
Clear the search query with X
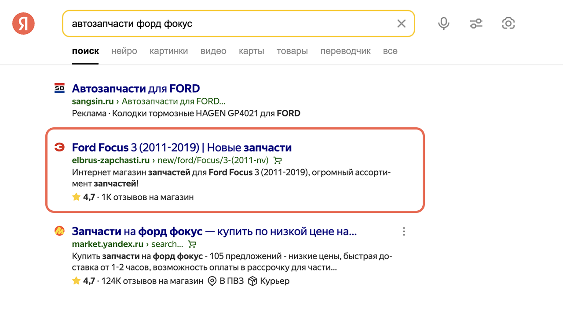401,24
